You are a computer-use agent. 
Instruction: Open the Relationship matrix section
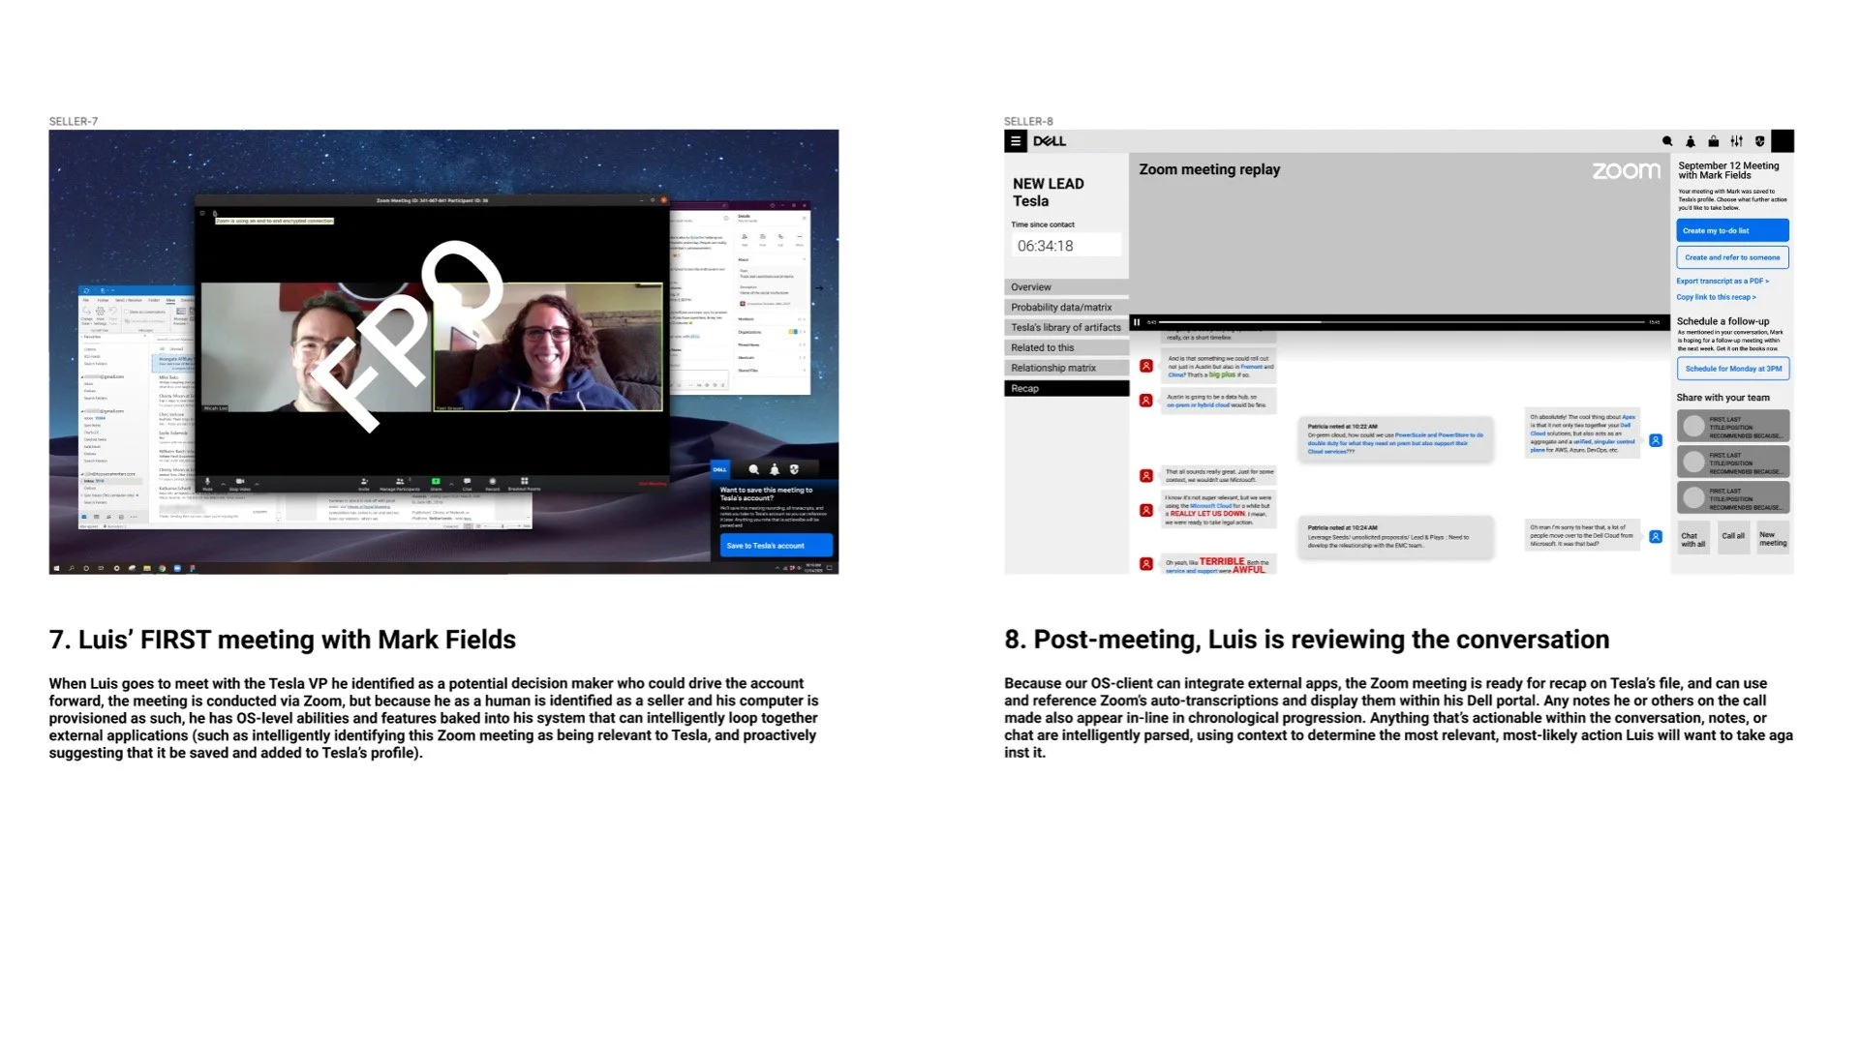[1066, 369]
